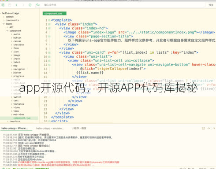
Task: Switch to 小程序 - 微信 console tab
Action: coord(79,129)
